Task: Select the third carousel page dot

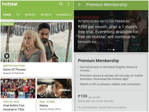Action: (114, 50)
